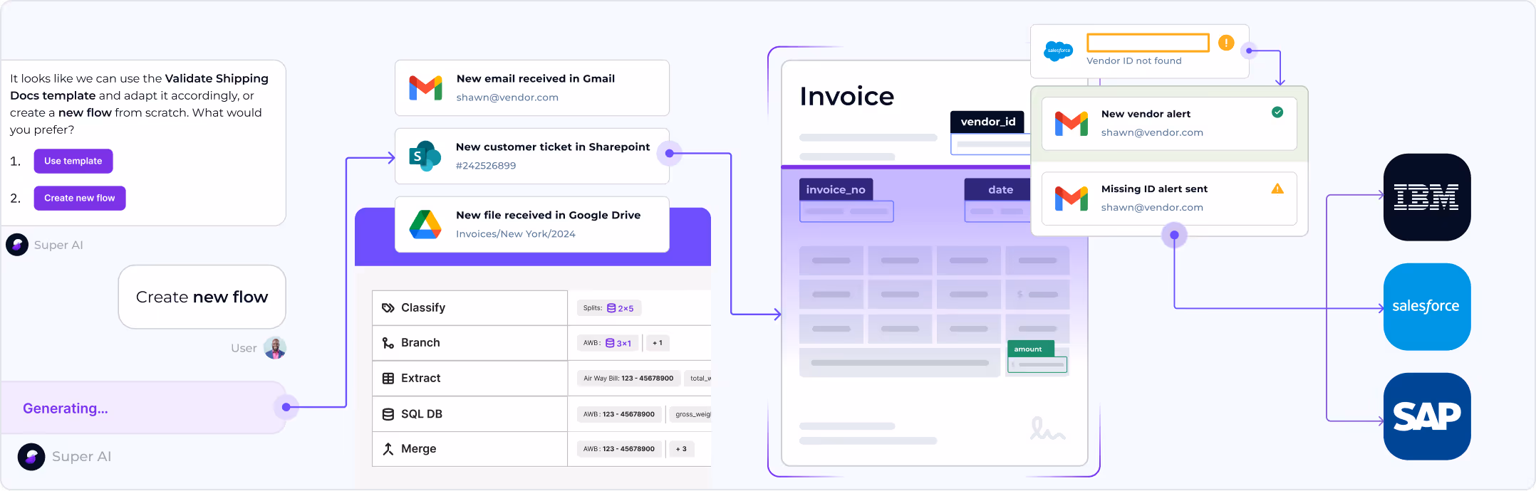Click Gmail icon in New vendor alert card

(x=1071, y=123)
